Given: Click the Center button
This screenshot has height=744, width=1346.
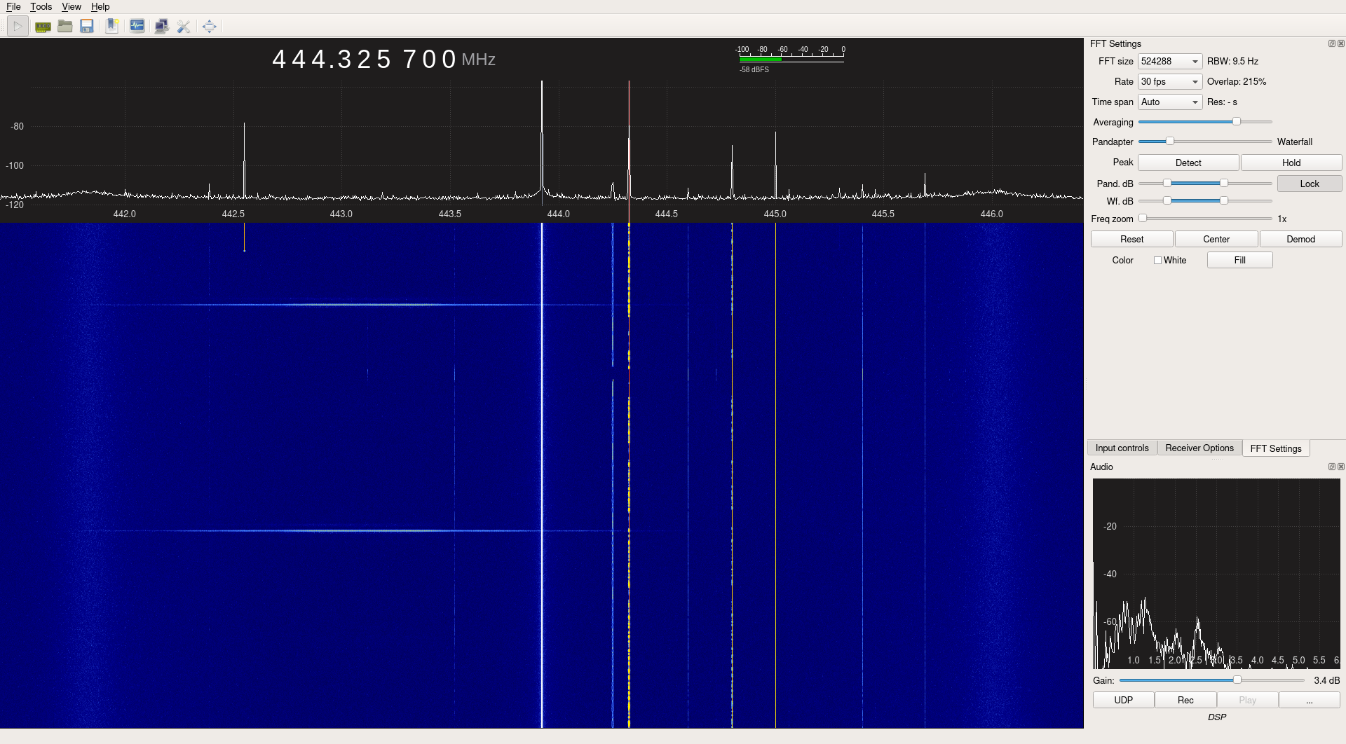Looking at the screenshot, I should coord(1216,240).
